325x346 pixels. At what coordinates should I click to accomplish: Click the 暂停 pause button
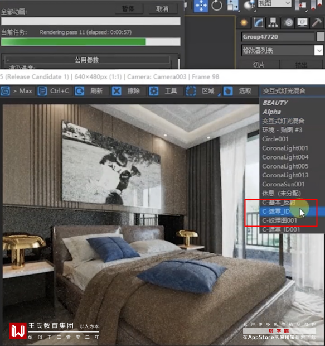pyautogui.click(x=129, y=9)
